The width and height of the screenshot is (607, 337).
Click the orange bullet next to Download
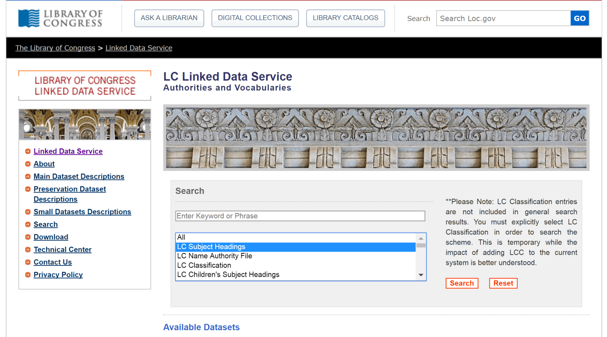(28, 237)
